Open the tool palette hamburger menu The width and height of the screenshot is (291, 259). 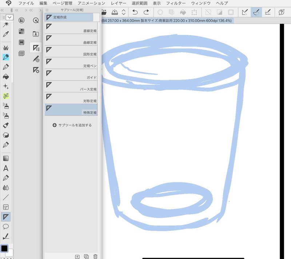tap(4, 17)
